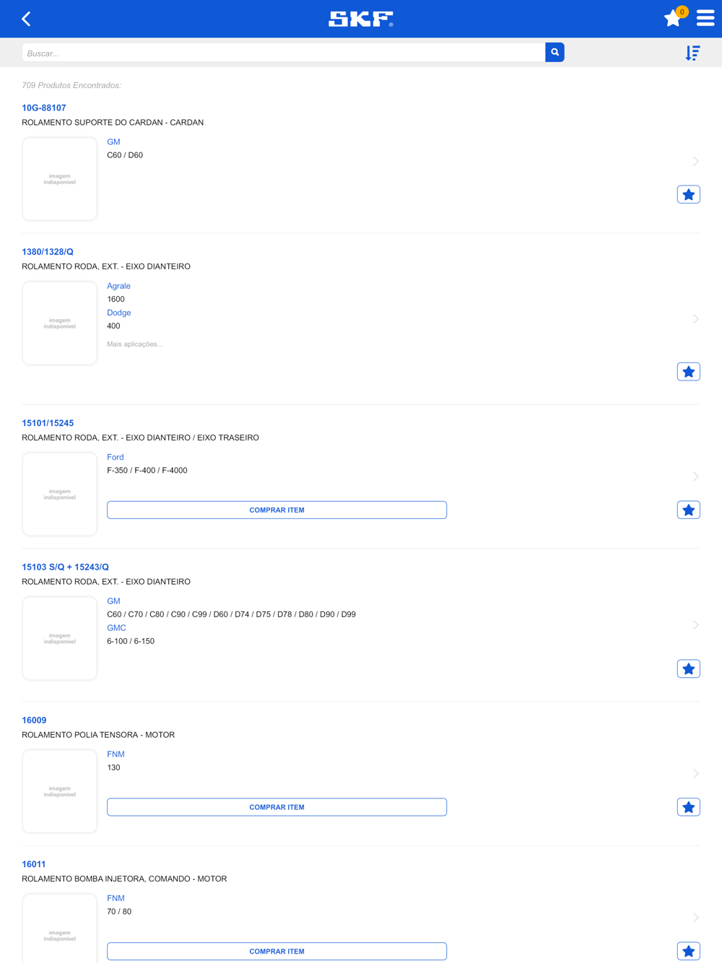
Task: Click text C60 / D60
Action: pyautogui.click(x=125, y=155)
